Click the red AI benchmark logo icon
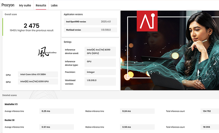Screen dimensions: 219x133 click(147, 21)
